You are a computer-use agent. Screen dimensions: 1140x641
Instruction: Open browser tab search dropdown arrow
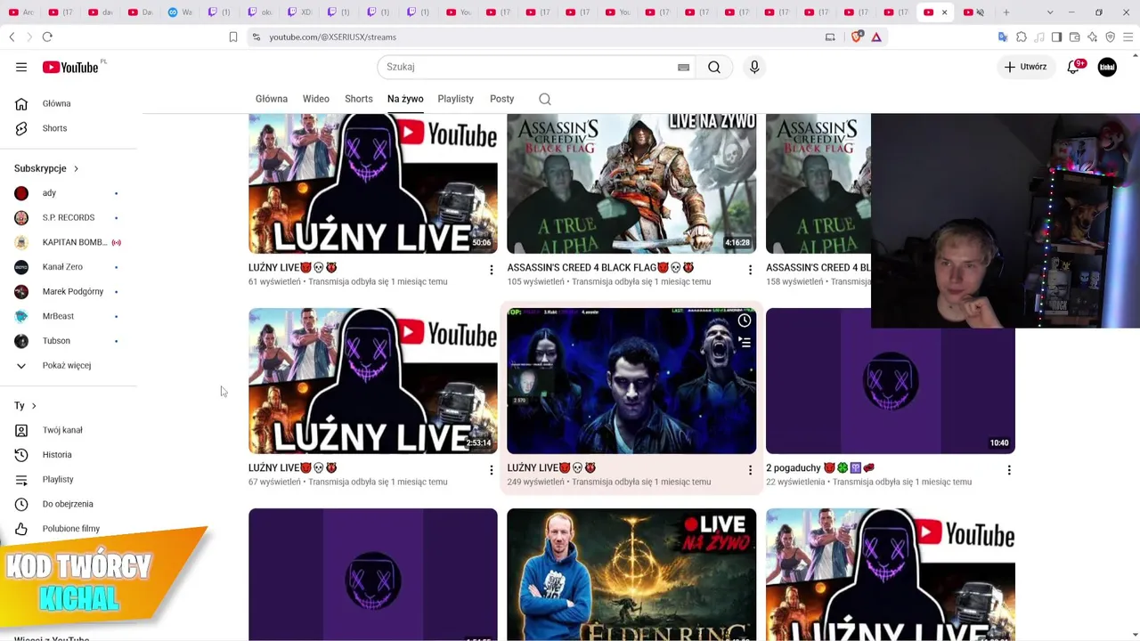(1050, 12)
